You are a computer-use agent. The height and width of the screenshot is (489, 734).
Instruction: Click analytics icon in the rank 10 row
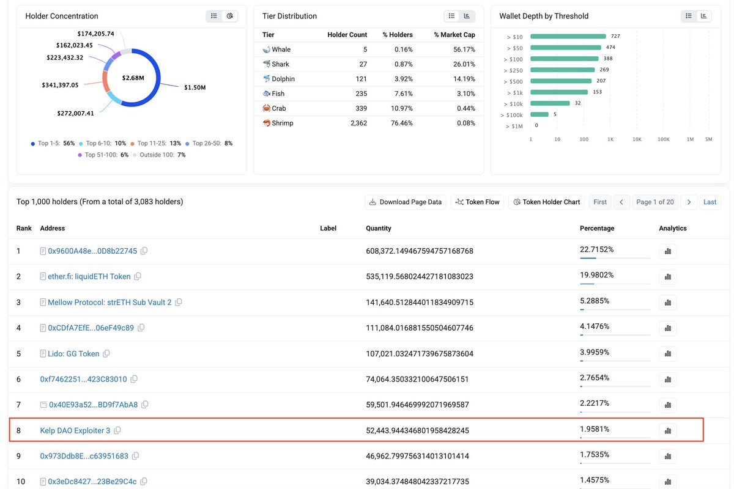[667, 482]
